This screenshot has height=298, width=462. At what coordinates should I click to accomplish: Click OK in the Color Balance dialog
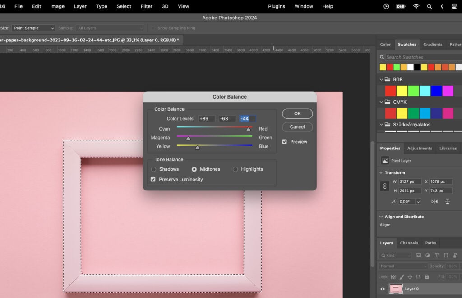coord(297,113)
